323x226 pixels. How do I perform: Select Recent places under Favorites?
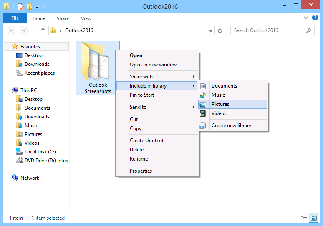pos(39,73)
